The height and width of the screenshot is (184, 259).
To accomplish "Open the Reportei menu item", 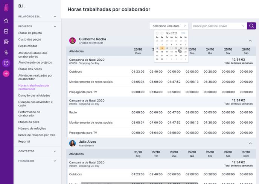I will pos(24,141).
